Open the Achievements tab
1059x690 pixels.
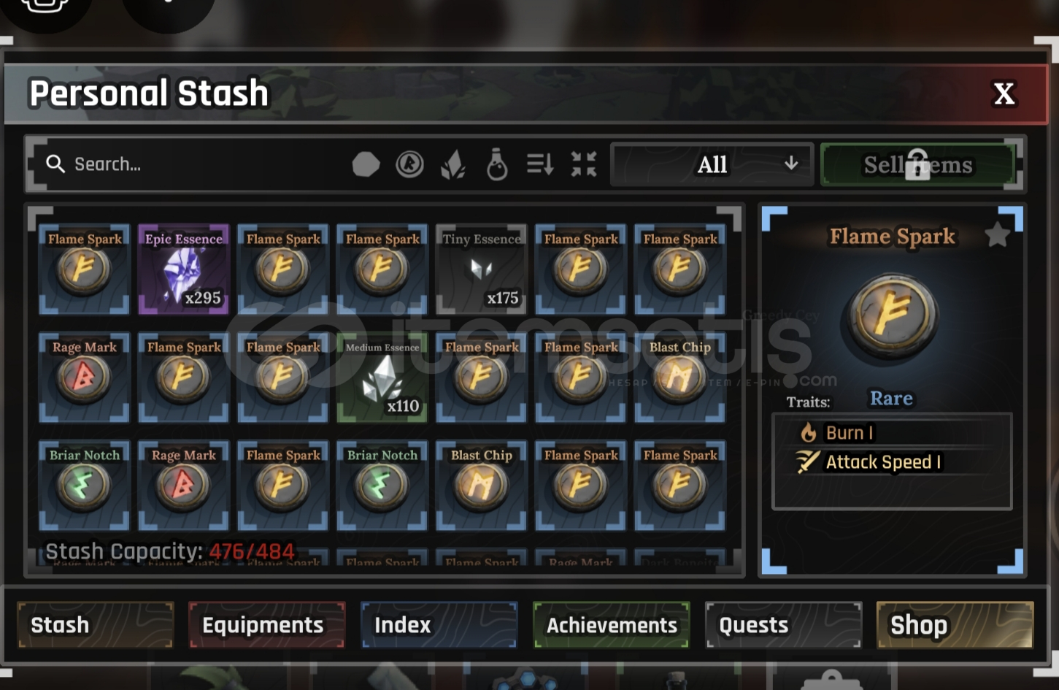click(611, 625)
